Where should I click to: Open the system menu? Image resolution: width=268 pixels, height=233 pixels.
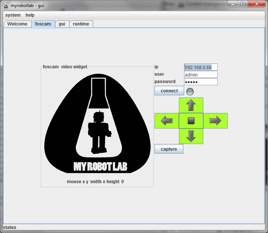point(13,15)
